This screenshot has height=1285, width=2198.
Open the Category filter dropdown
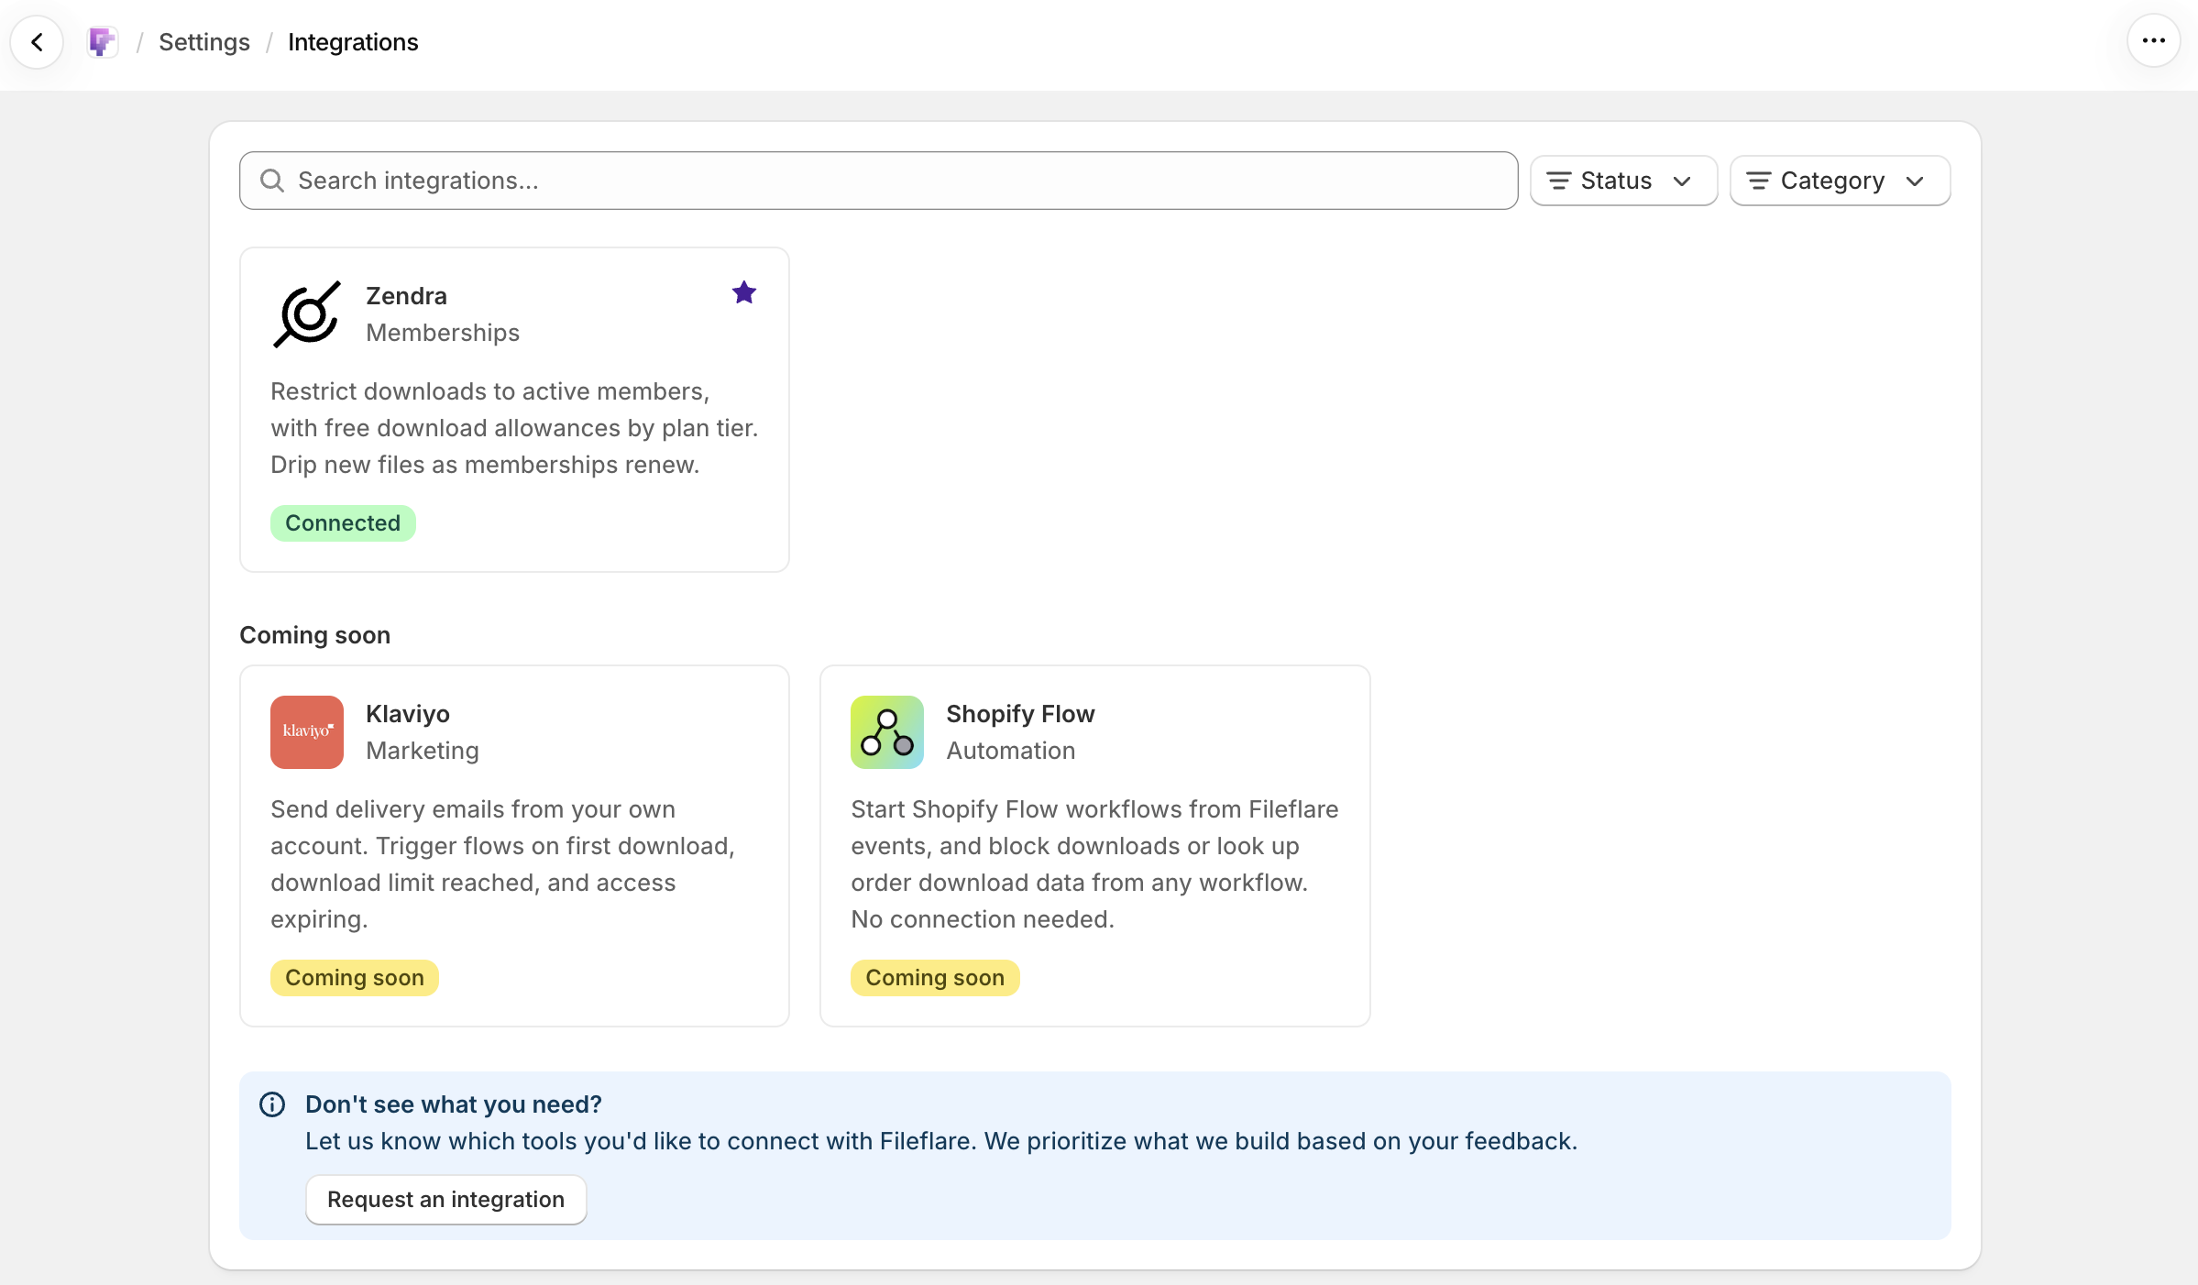click(1840, 181)
